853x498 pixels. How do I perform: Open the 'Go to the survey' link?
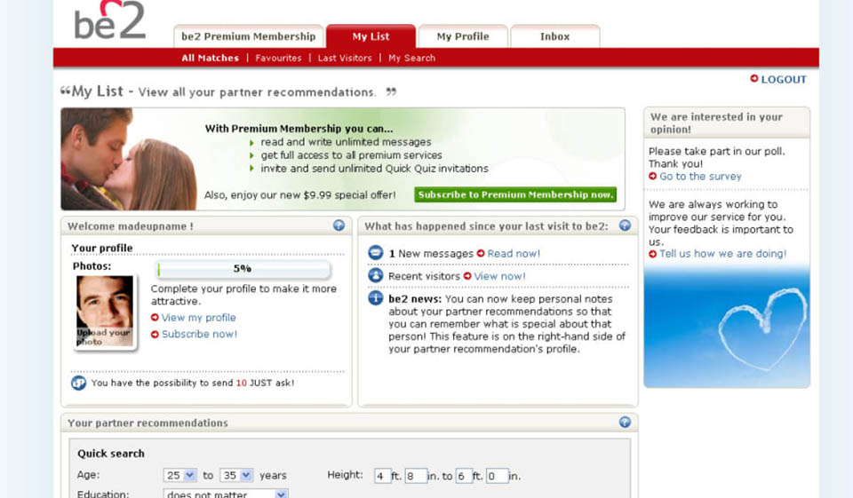(699, 176)
